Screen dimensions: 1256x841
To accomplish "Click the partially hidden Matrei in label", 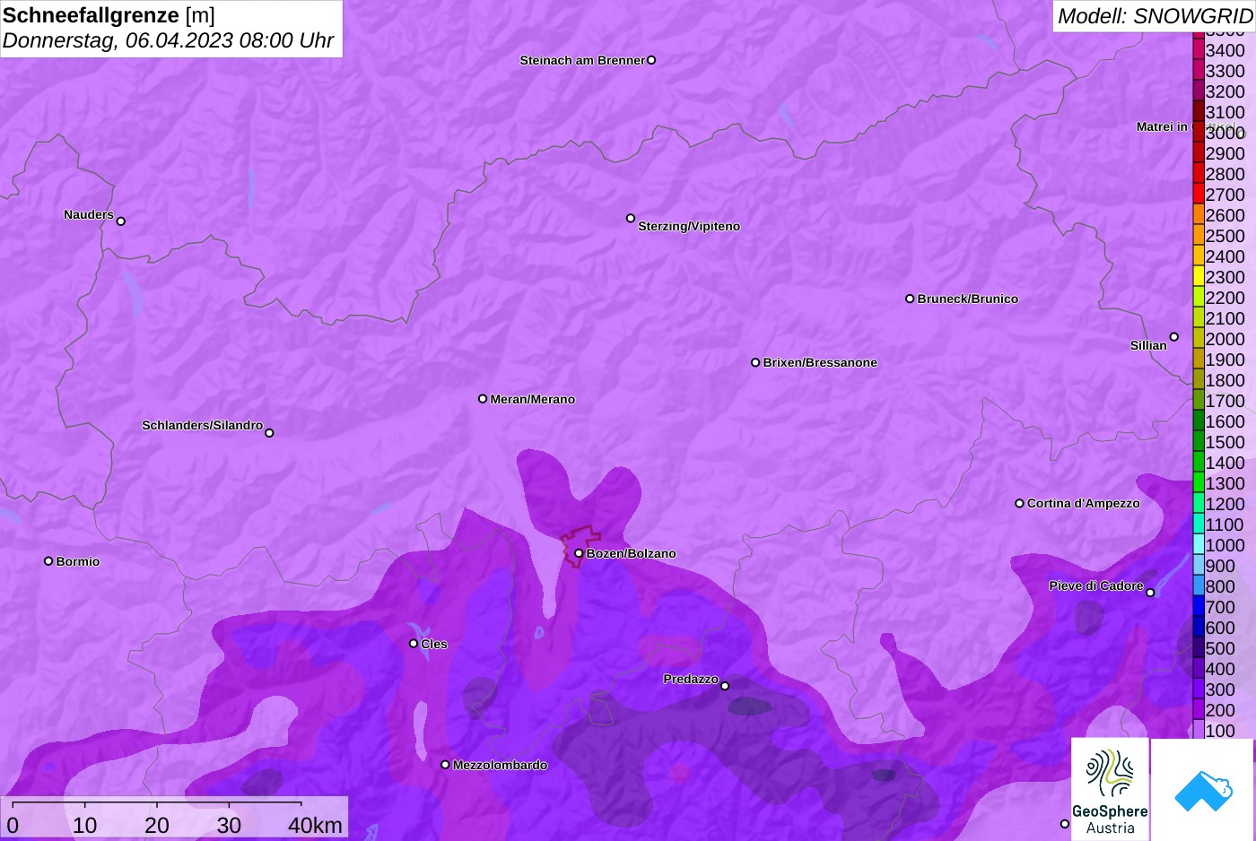I will click(x=1162, y=126).
